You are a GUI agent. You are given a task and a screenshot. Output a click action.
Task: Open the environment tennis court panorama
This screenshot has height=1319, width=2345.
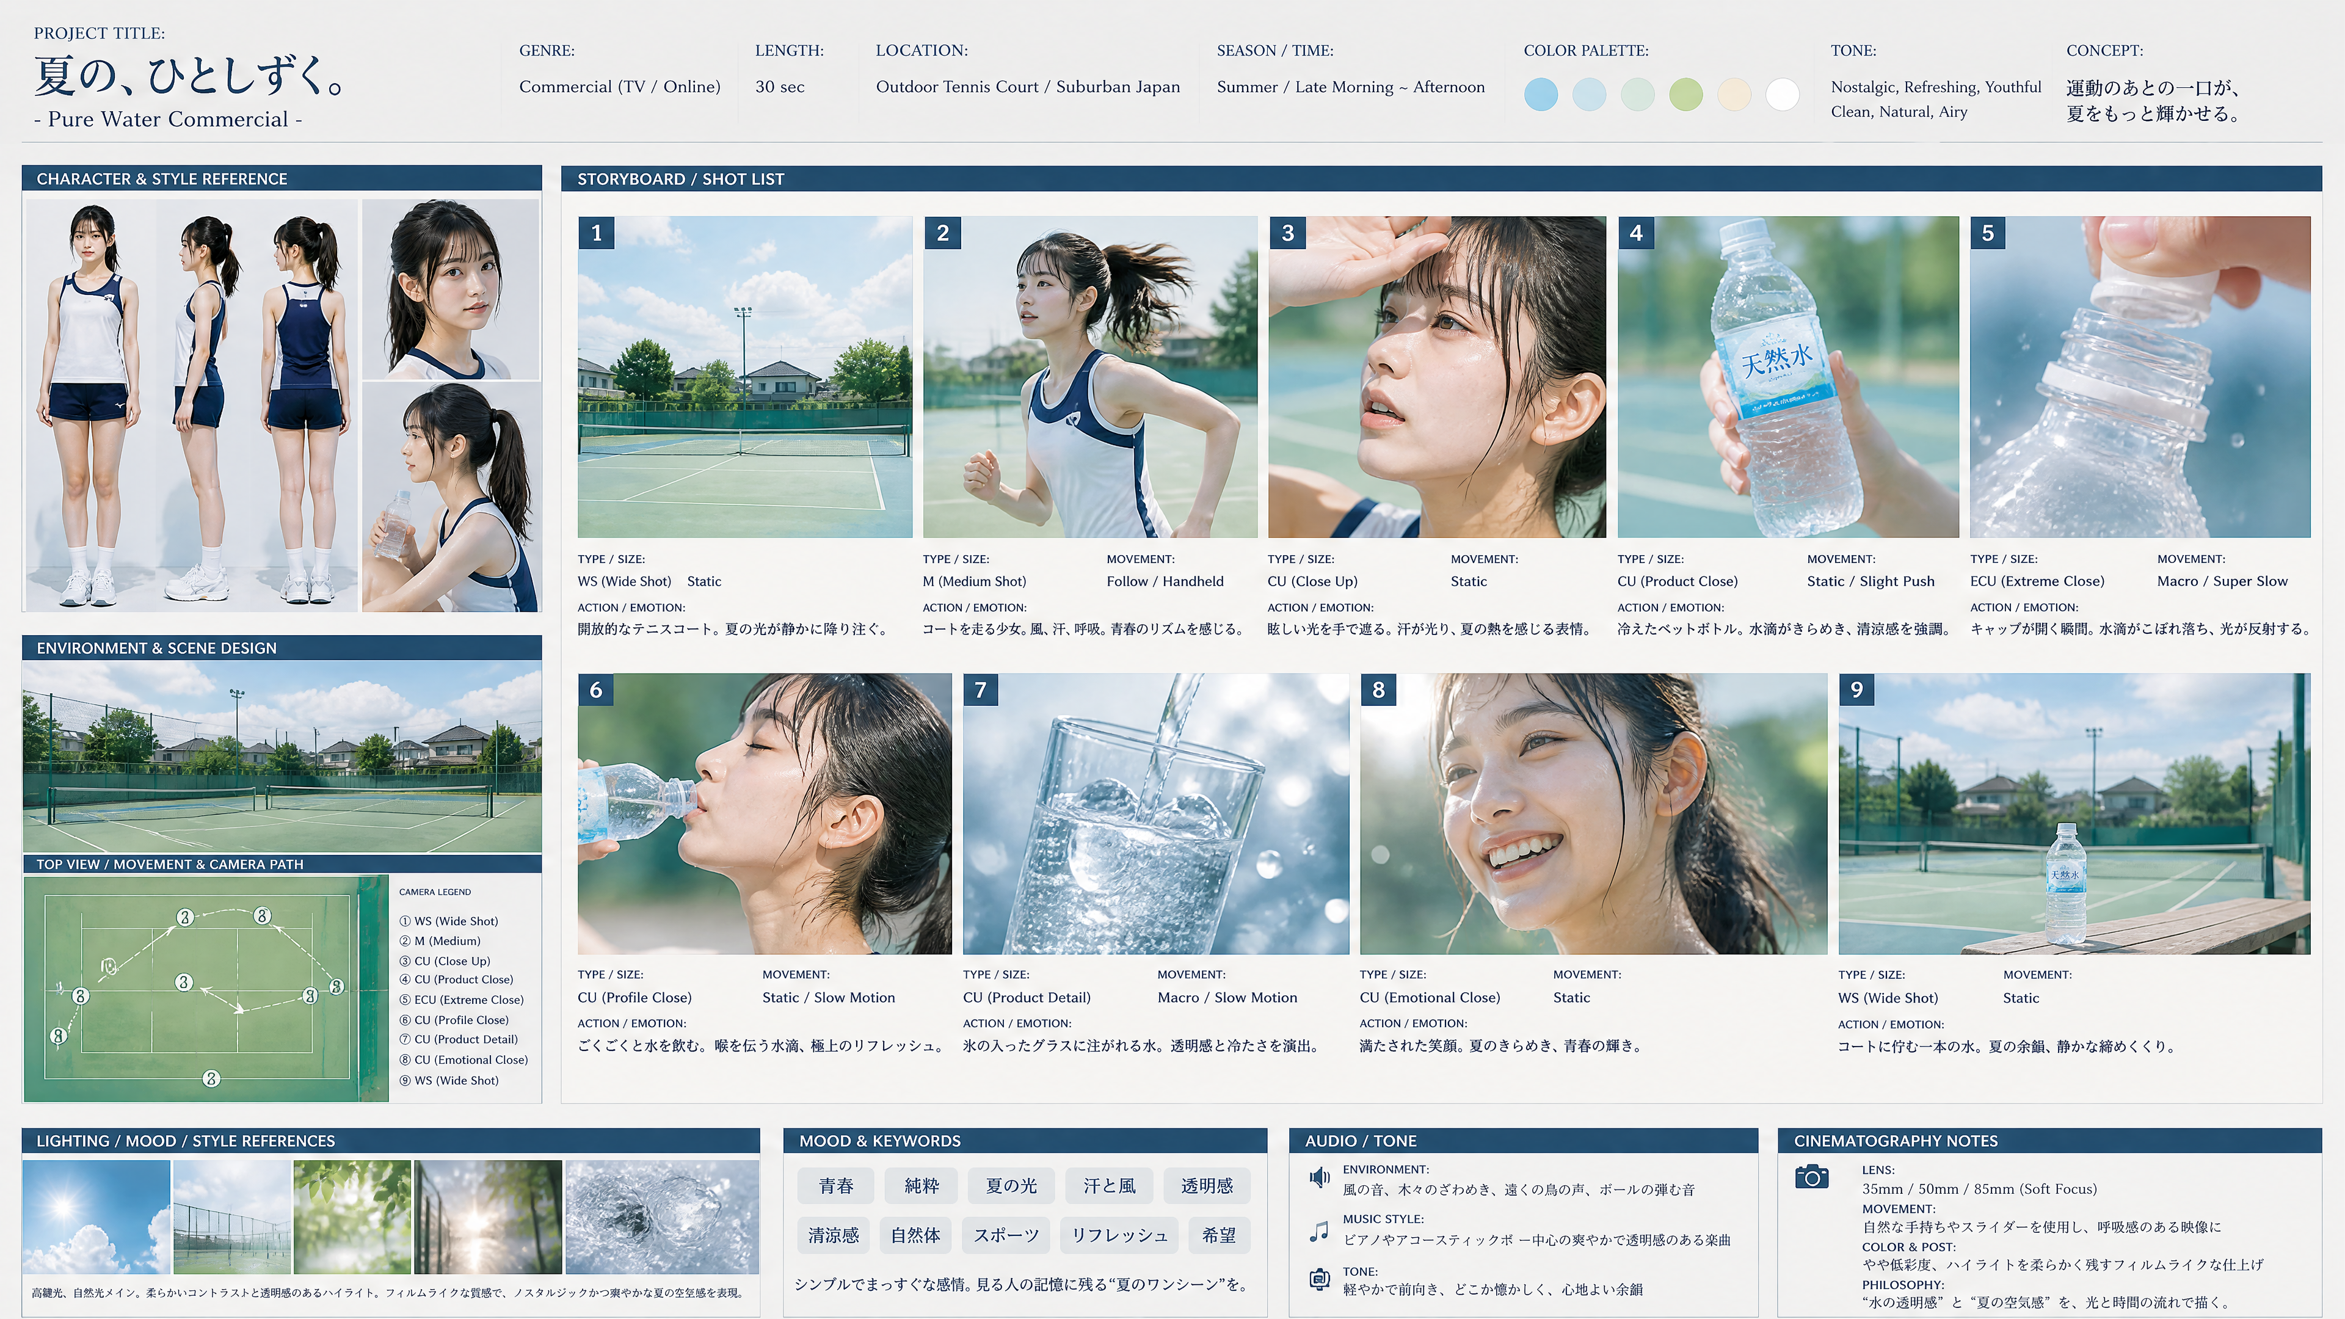(x=282, y=757)
